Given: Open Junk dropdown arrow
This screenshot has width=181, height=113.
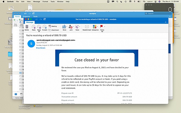Looking at the screenshot, I should tap(73, 27).
